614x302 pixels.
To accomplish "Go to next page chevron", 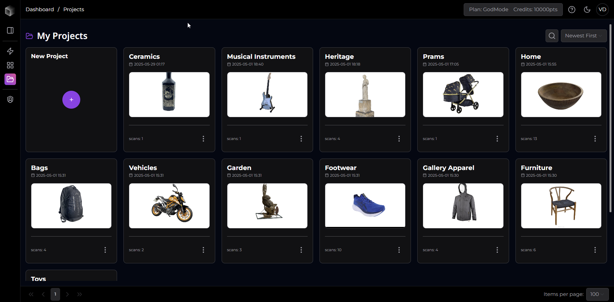I will pos(67,294).
